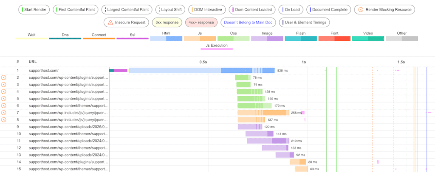Select the supporthost.com/ request in row 1
The width and height of the screenshot is (435, 172).
(x=44, y=70)
